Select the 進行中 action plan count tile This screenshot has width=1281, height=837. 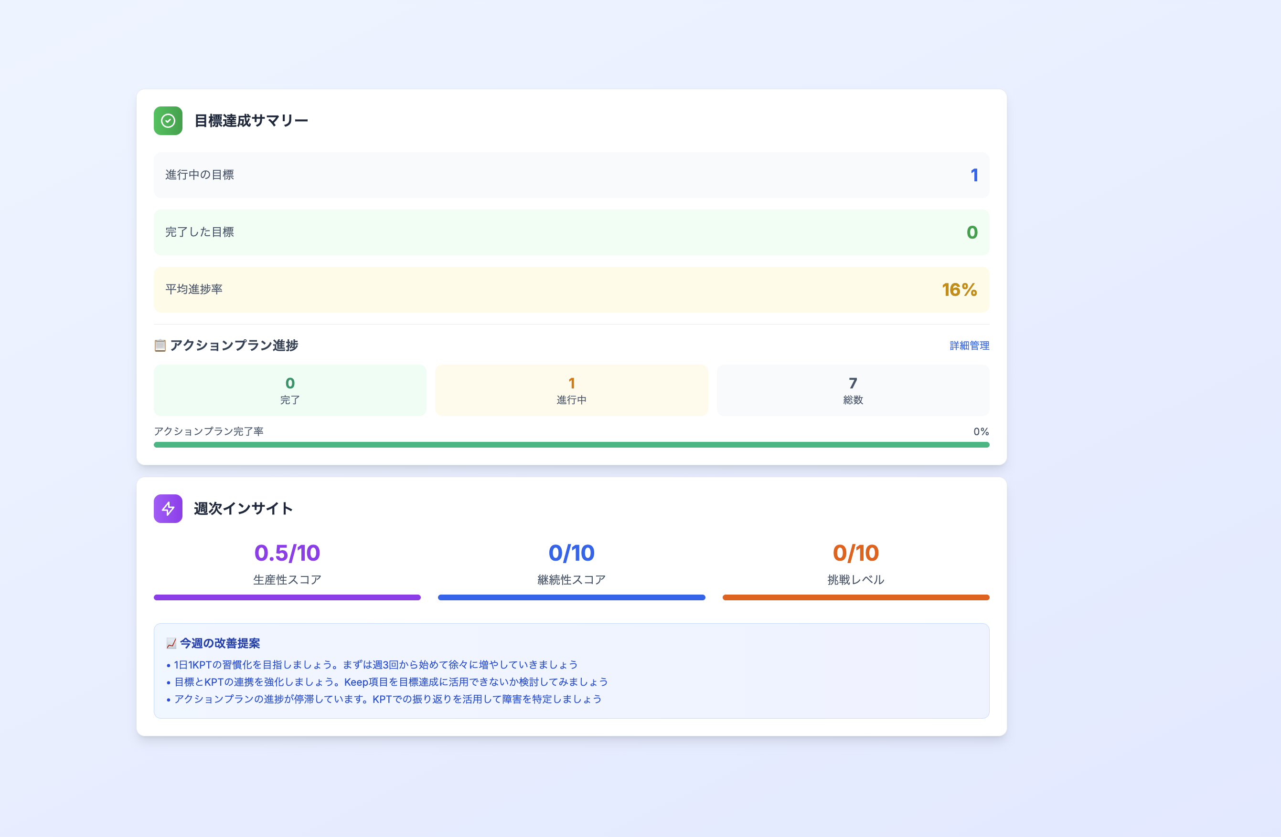point(571,390)
